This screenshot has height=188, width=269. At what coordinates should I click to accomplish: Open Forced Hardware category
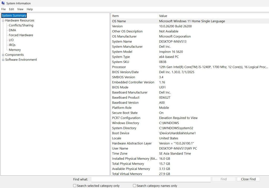21,35
